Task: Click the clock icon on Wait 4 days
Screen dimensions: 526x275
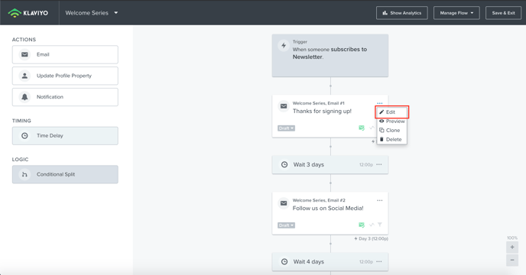Action: tap(284, 261)
